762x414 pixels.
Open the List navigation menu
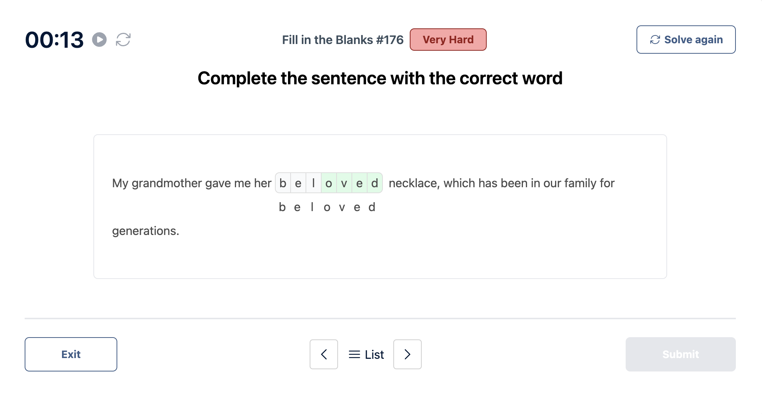point(366,354)
